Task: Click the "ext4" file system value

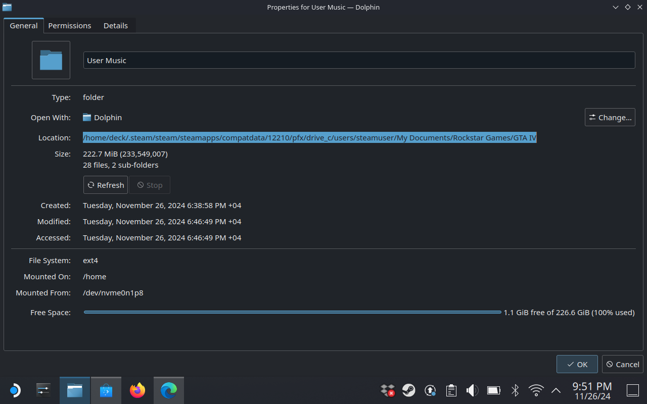Action: point(90,261)
